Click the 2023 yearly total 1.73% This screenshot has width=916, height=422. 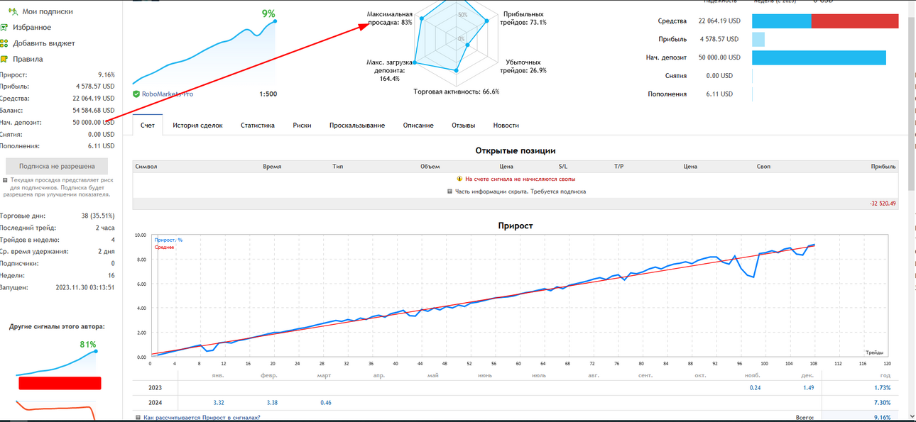881,388
